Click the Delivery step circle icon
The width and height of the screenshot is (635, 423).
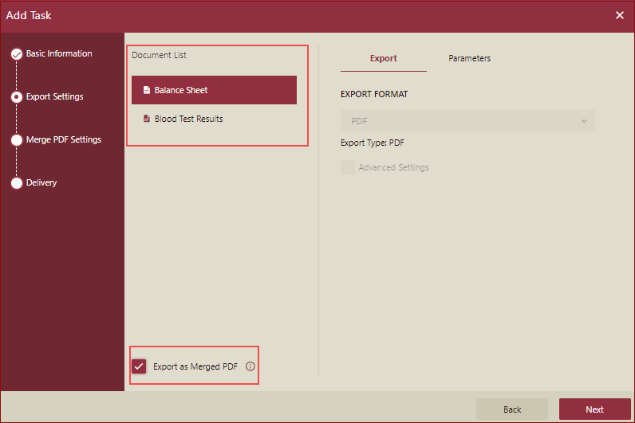pos(16,183)
